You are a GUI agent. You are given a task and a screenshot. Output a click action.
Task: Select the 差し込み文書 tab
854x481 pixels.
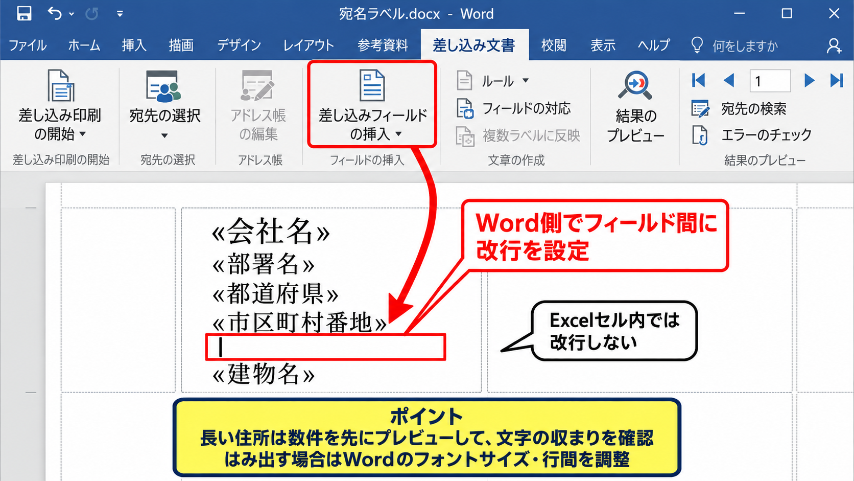(x=474, y=45)
